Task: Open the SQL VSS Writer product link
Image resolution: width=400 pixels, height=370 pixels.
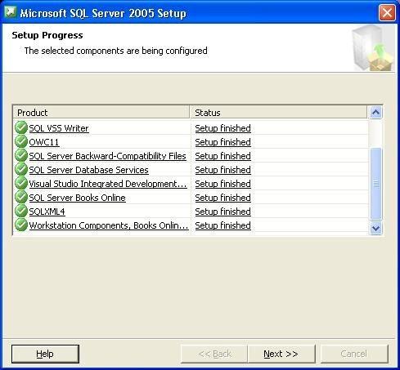Action: click(x=59, y=128)
